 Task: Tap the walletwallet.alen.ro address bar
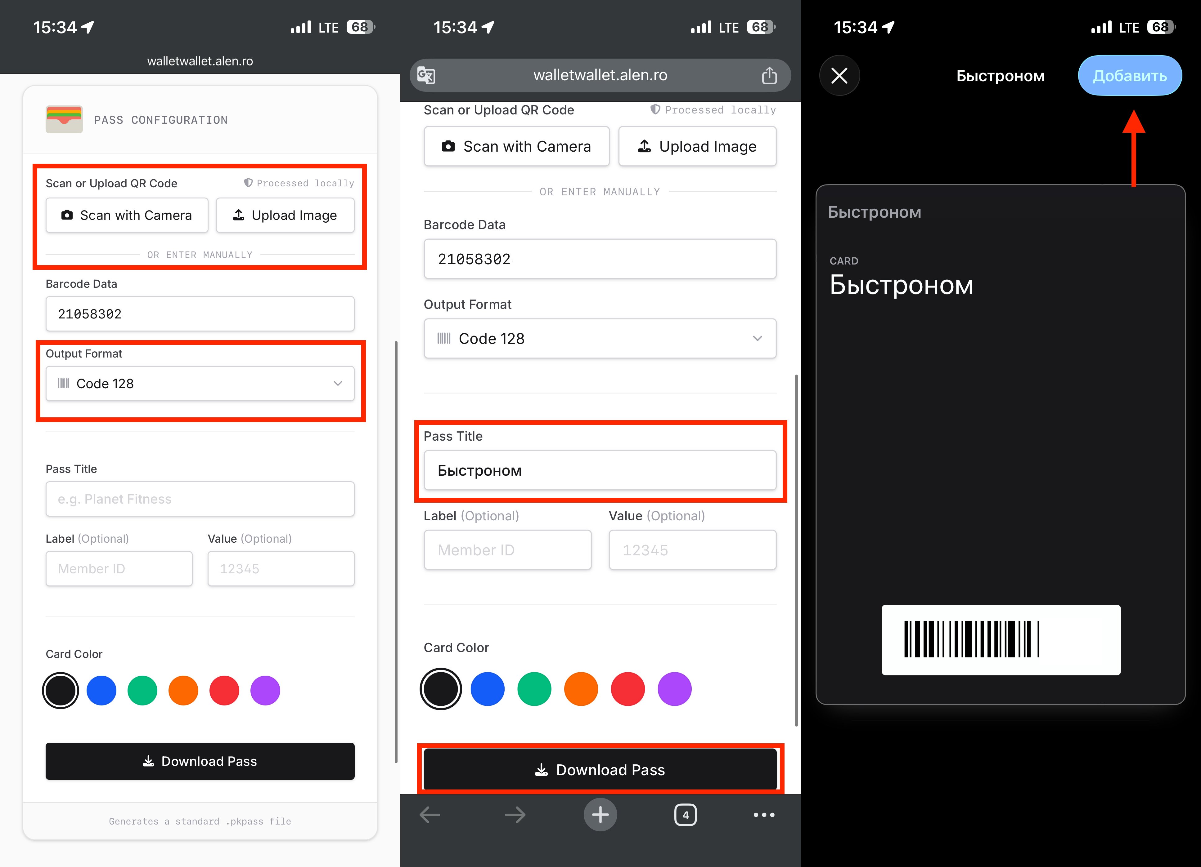(600, 75)
